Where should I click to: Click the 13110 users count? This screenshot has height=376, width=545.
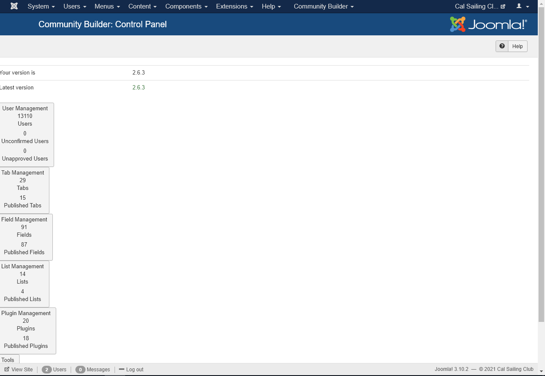[x=25, y=116]
